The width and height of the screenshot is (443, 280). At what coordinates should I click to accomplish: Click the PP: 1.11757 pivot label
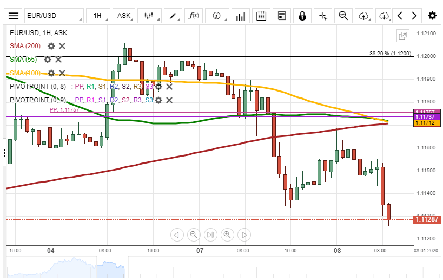point(64,110)
